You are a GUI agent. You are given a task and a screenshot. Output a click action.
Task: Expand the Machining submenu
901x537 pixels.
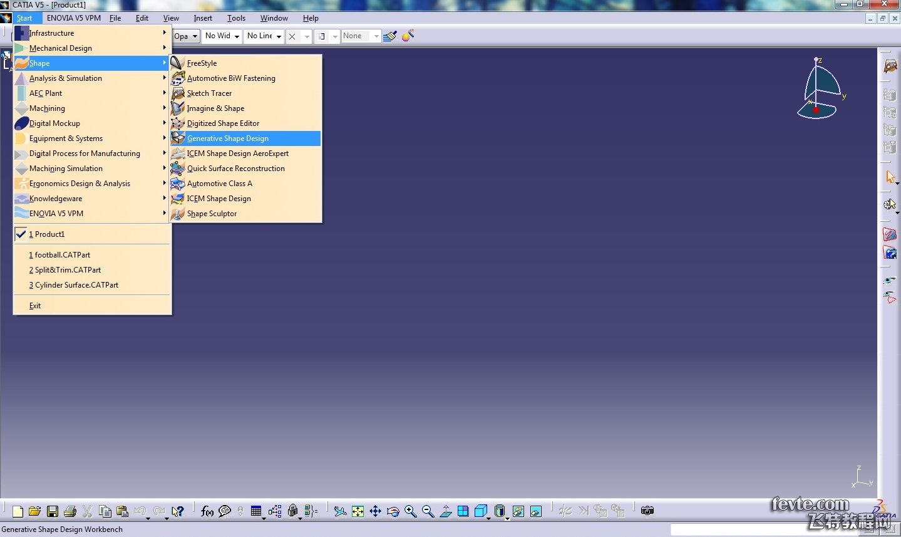(92, 108)
